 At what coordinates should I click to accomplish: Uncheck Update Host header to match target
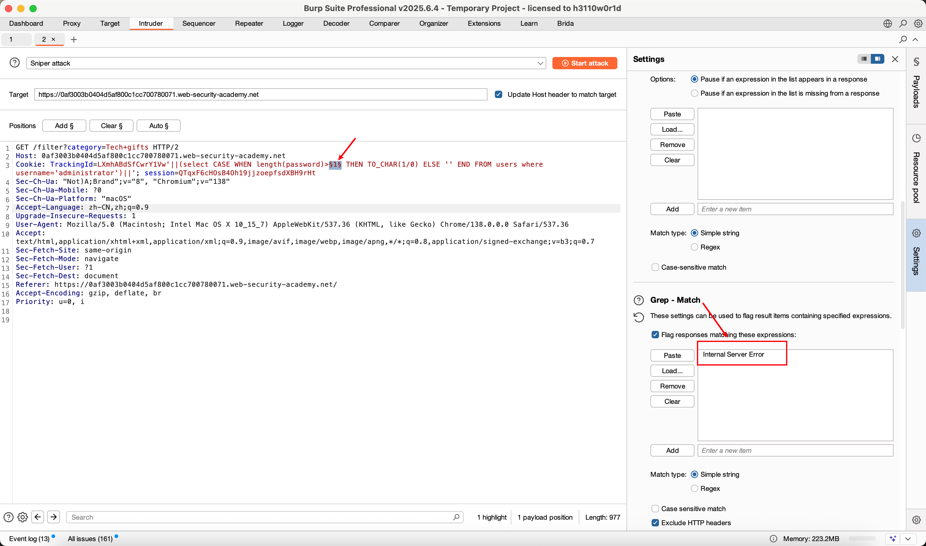499,95
